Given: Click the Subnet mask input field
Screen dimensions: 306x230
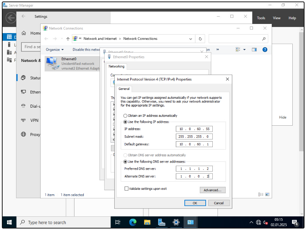Looking at the screenshot, I should tap(194, 136).
